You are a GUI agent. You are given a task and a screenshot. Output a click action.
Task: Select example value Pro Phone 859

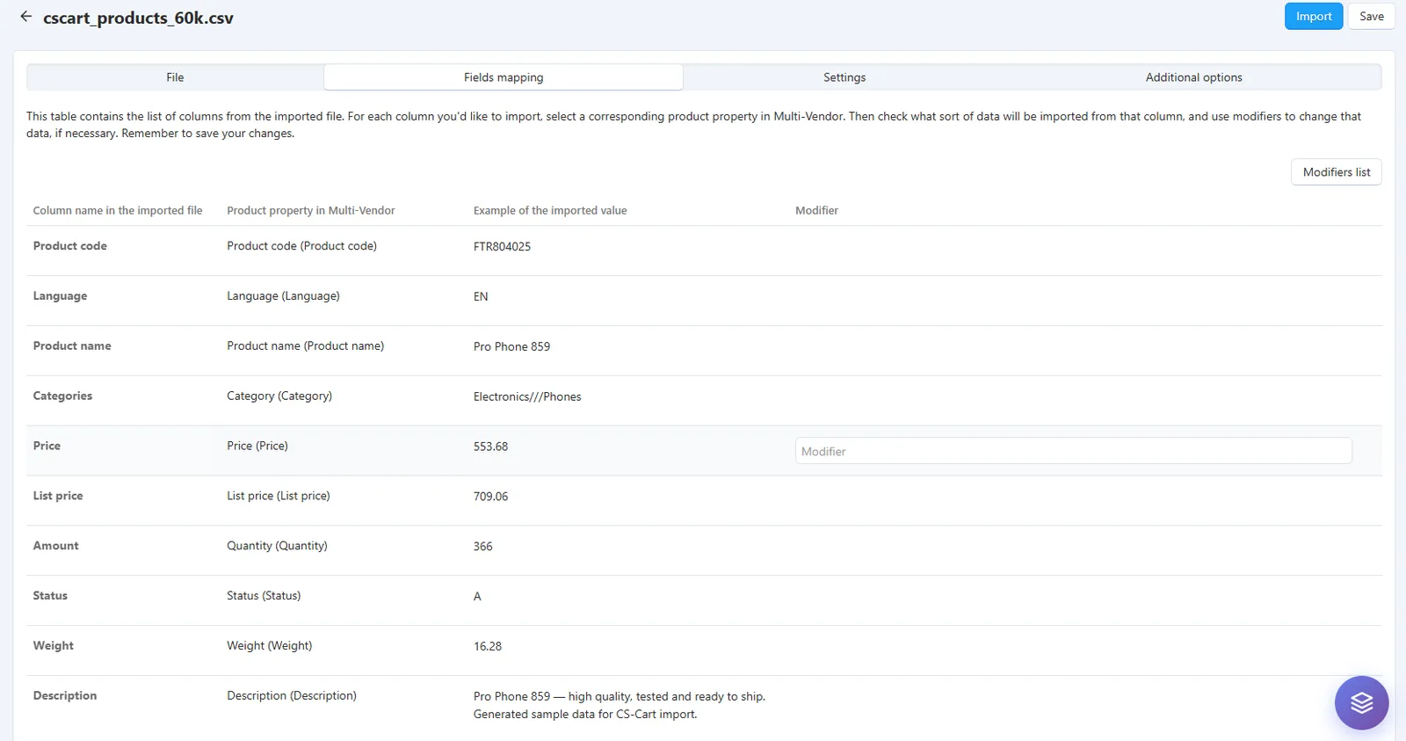[511, 347]
